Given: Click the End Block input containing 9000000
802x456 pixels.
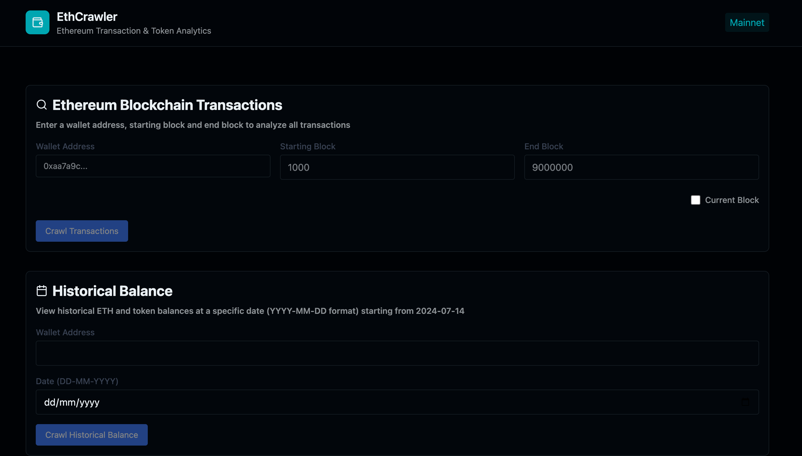Looking at the screenshot, I should pyautogui.click(x=641, y=167).
